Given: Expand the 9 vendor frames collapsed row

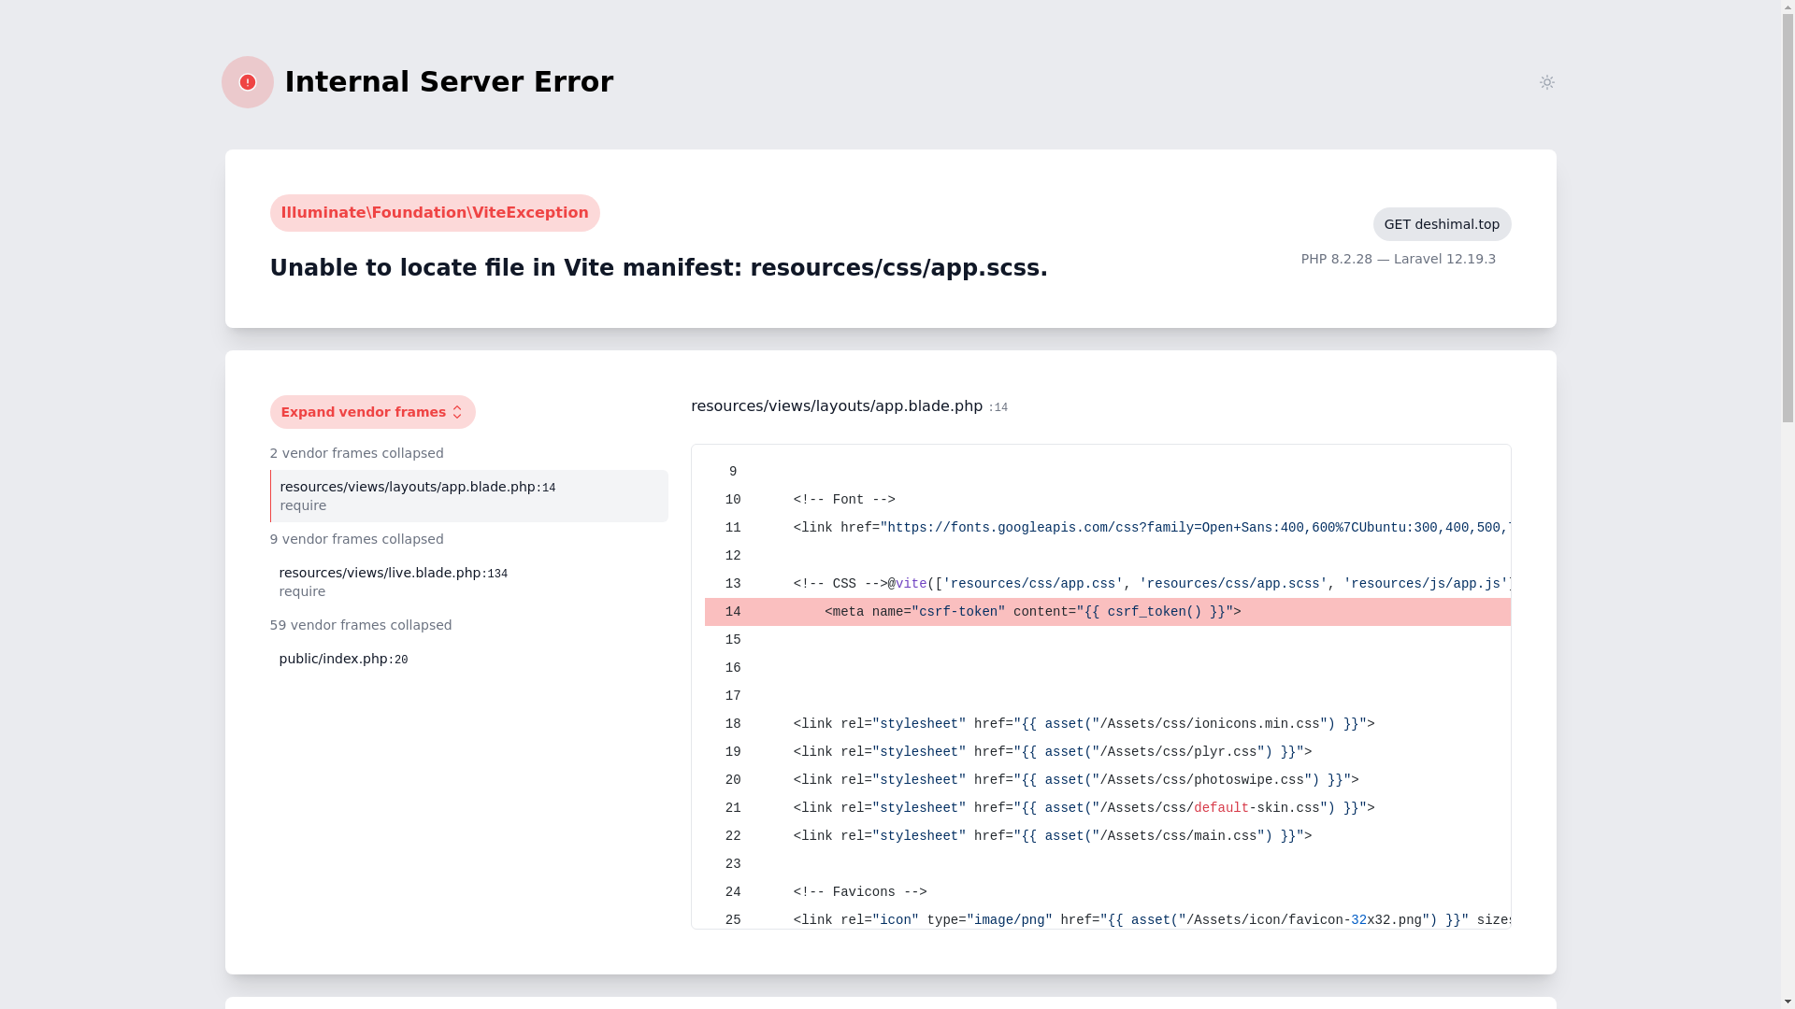Looking at the screenshot, I should click(x=356, y=539).
